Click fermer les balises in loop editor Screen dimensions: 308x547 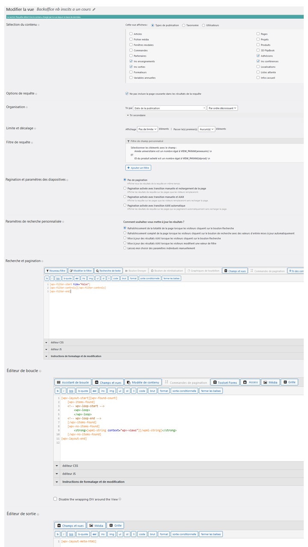pos(211,391)
